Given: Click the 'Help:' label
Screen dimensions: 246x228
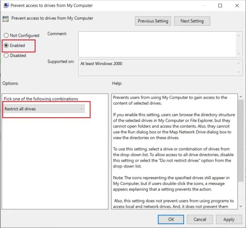Looking at the screenshot, I should coord(117,83).
